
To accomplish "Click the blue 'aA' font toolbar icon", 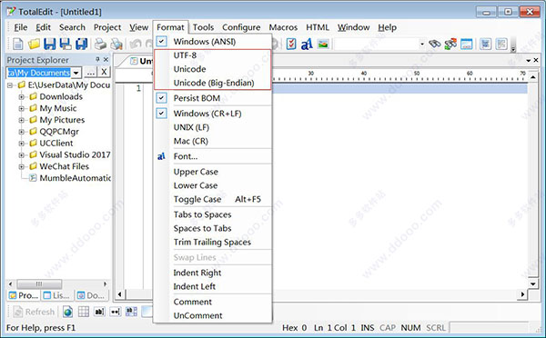I will tap(307, 45).
